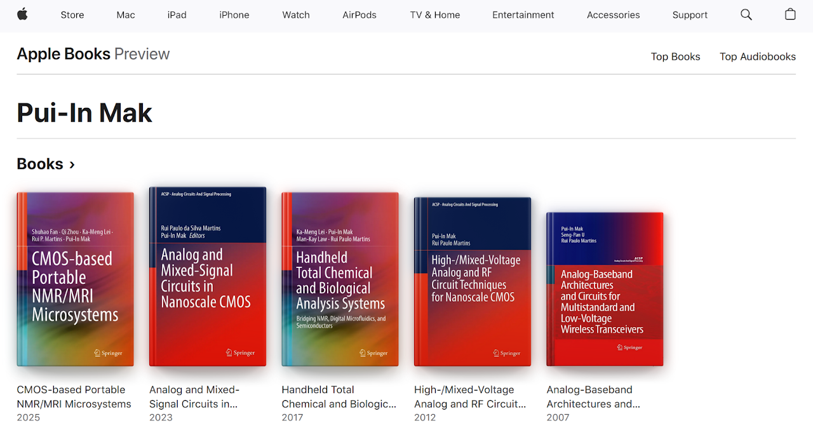Open Analog and Mixed-Signal Circuits book cover

(x=208, y=277)
